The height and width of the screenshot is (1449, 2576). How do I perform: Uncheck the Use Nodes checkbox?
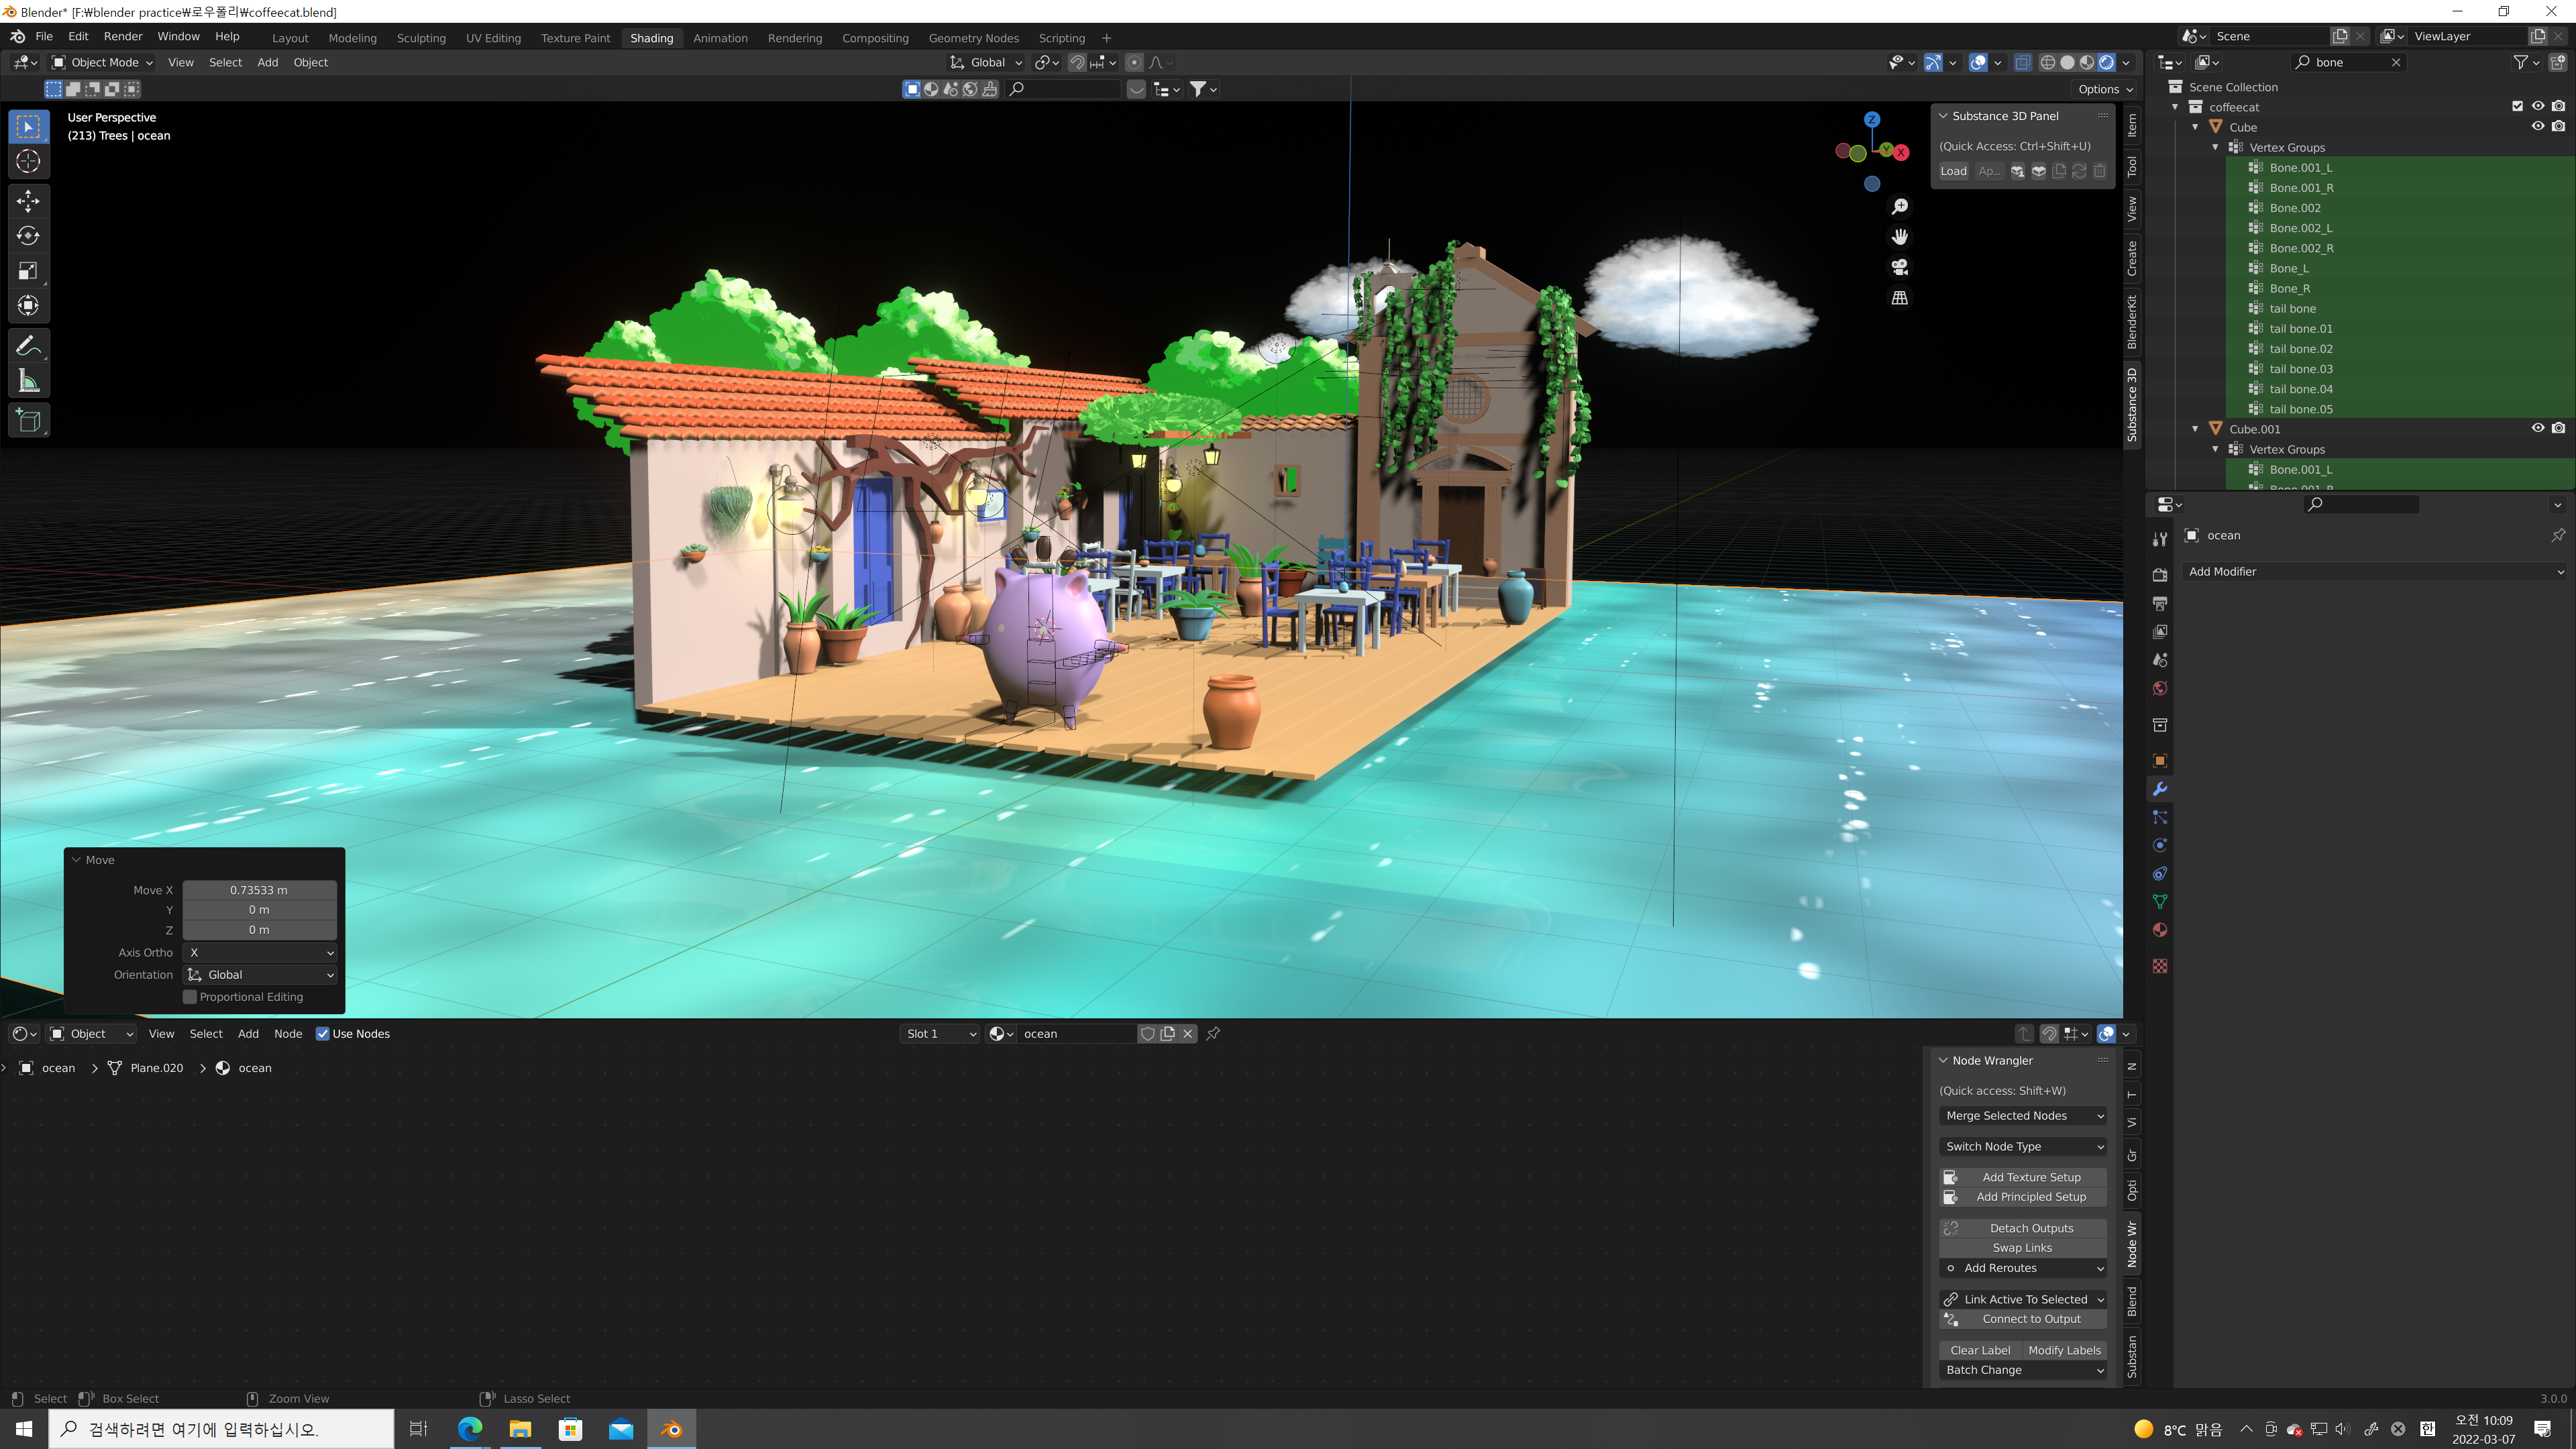click(x=323, y=1033)
